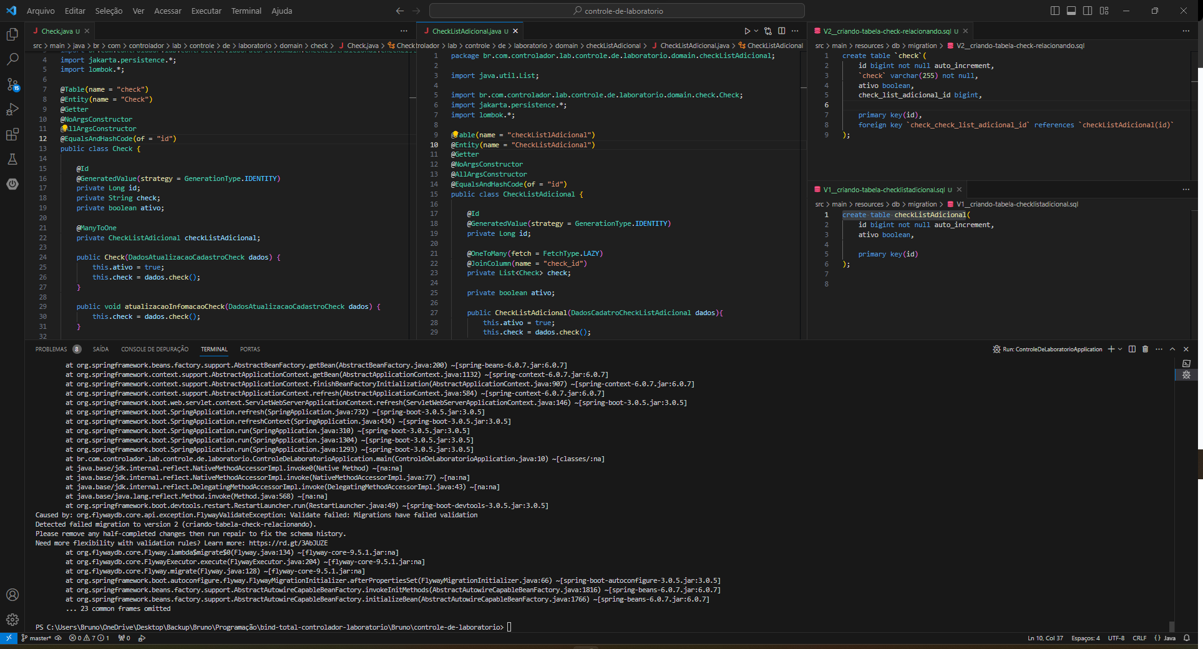Open the Extensions view
The width and height of the screenshot is (1203, 649).
[x=12, y=134]
